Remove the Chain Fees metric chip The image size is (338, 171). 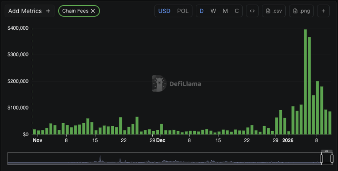93,11
